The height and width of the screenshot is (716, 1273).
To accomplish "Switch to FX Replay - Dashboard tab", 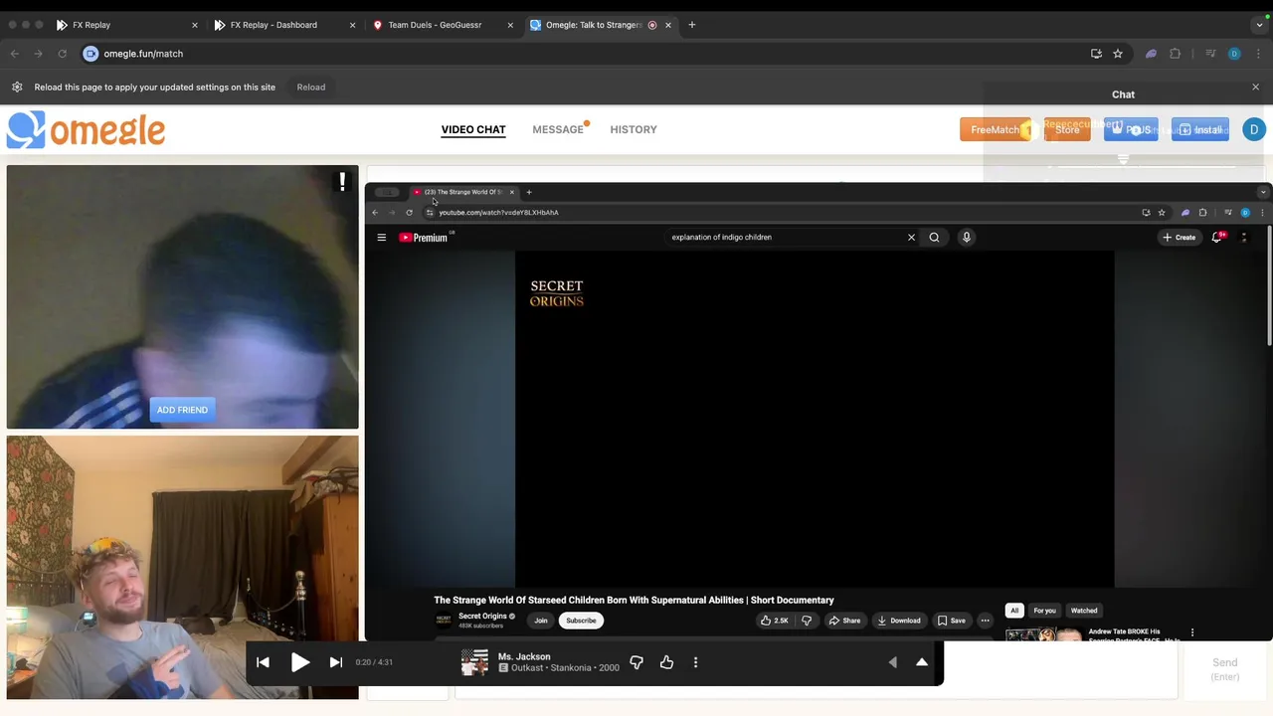I will click(x=283, y=25).
